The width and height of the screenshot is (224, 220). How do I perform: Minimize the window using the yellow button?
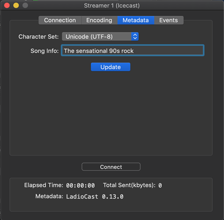coord(16,5)
